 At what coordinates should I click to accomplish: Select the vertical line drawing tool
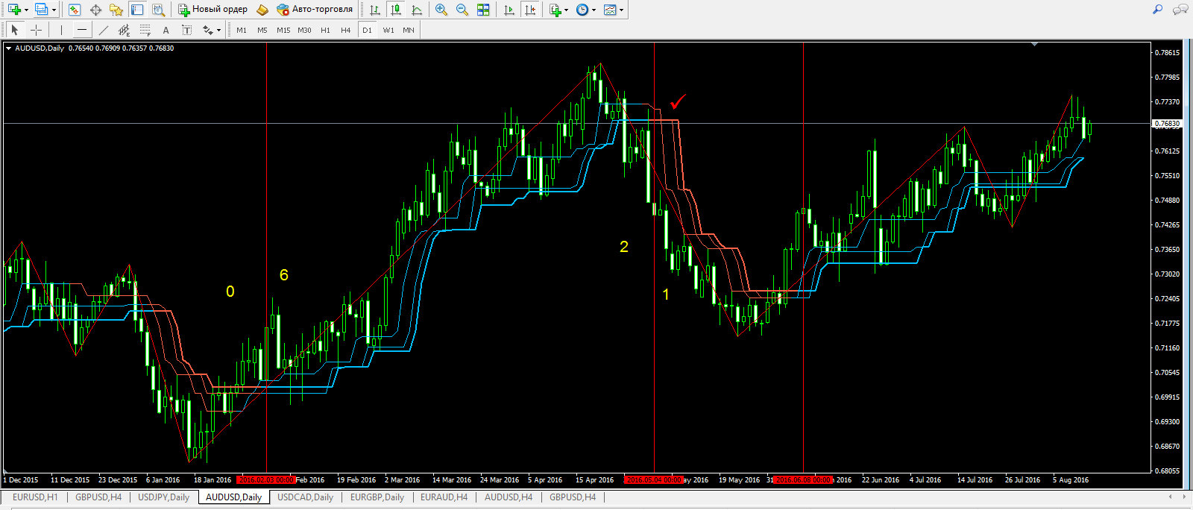(x=61, y=30)
